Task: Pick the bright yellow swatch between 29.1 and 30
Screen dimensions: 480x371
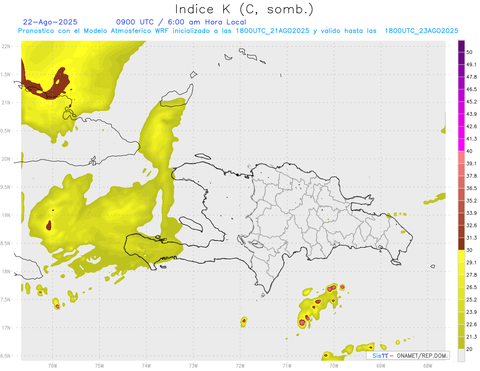Action: 461,256
